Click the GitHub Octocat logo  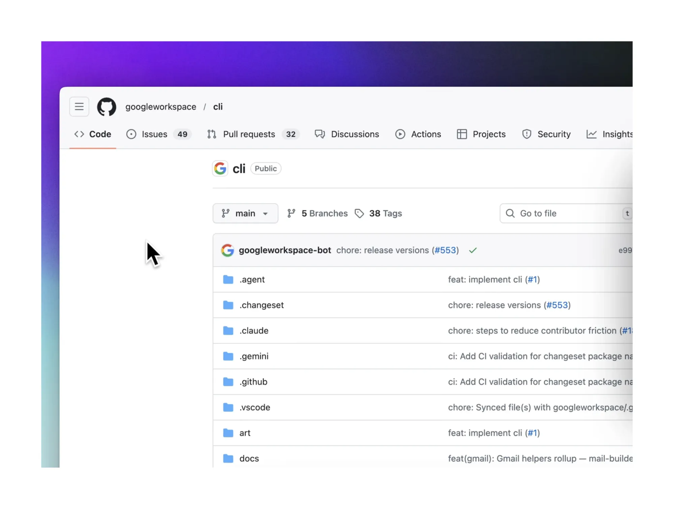(106, 107)
